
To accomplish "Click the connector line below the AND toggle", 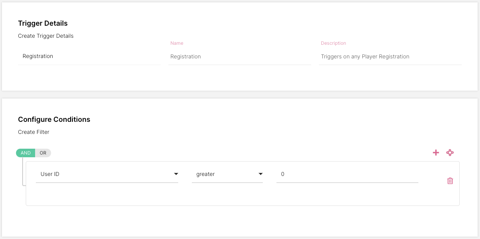I will [23, 171].
